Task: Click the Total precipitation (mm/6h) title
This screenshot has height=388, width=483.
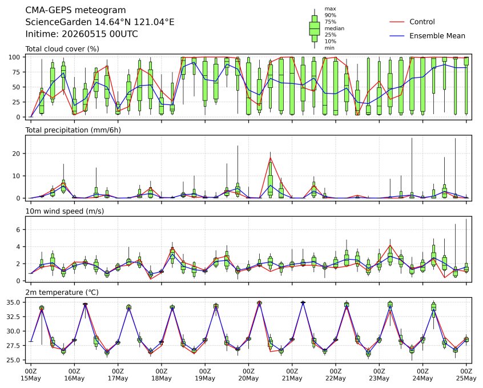Action: pyautogui.click(x=73, y=130)
